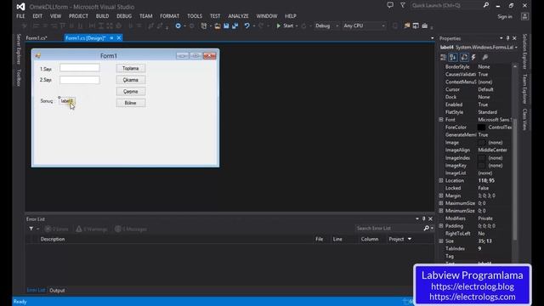Open the Project column filter dropdown
The image size is (544, 306).
(x=410, y=239)
